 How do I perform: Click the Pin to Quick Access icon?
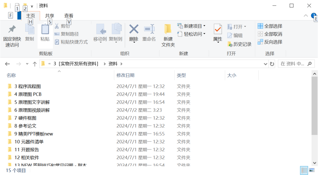pos(12,29)
